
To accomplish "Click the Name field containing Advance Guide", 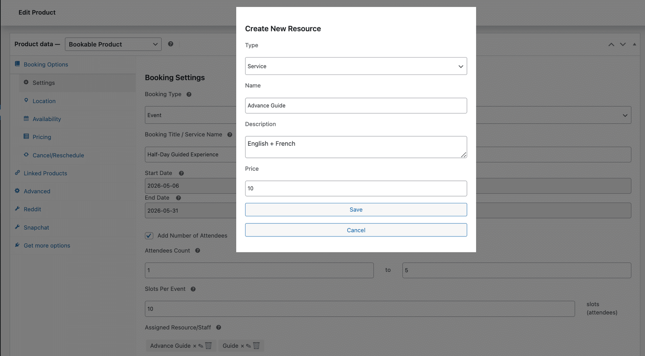I will coord(356,106).
